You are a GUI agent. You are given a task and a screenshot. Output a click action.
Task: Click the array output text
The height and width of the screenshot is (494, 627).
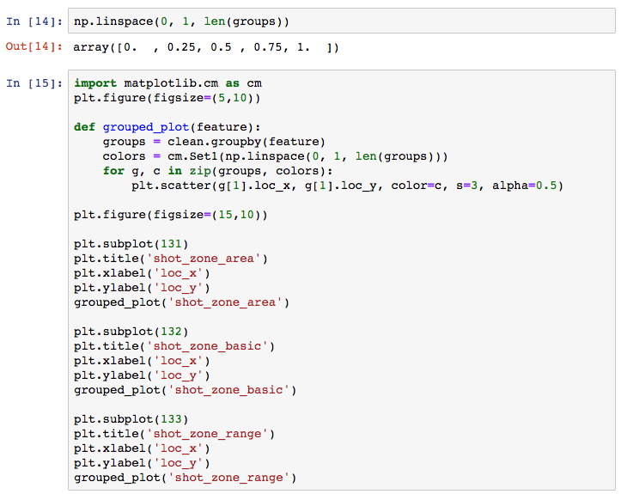(x=206, y=47)
